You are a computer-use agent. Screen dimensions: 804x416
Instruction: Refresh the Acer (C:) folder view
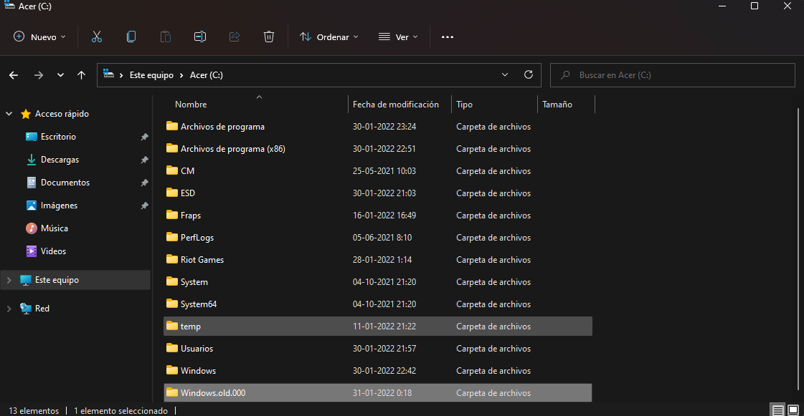pos(529,74)
